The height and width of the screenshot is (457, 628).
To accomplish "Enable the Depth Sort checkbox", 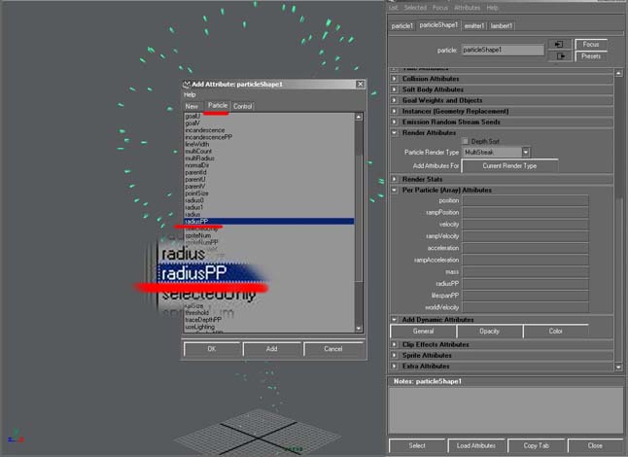I will tap(465, 141).
